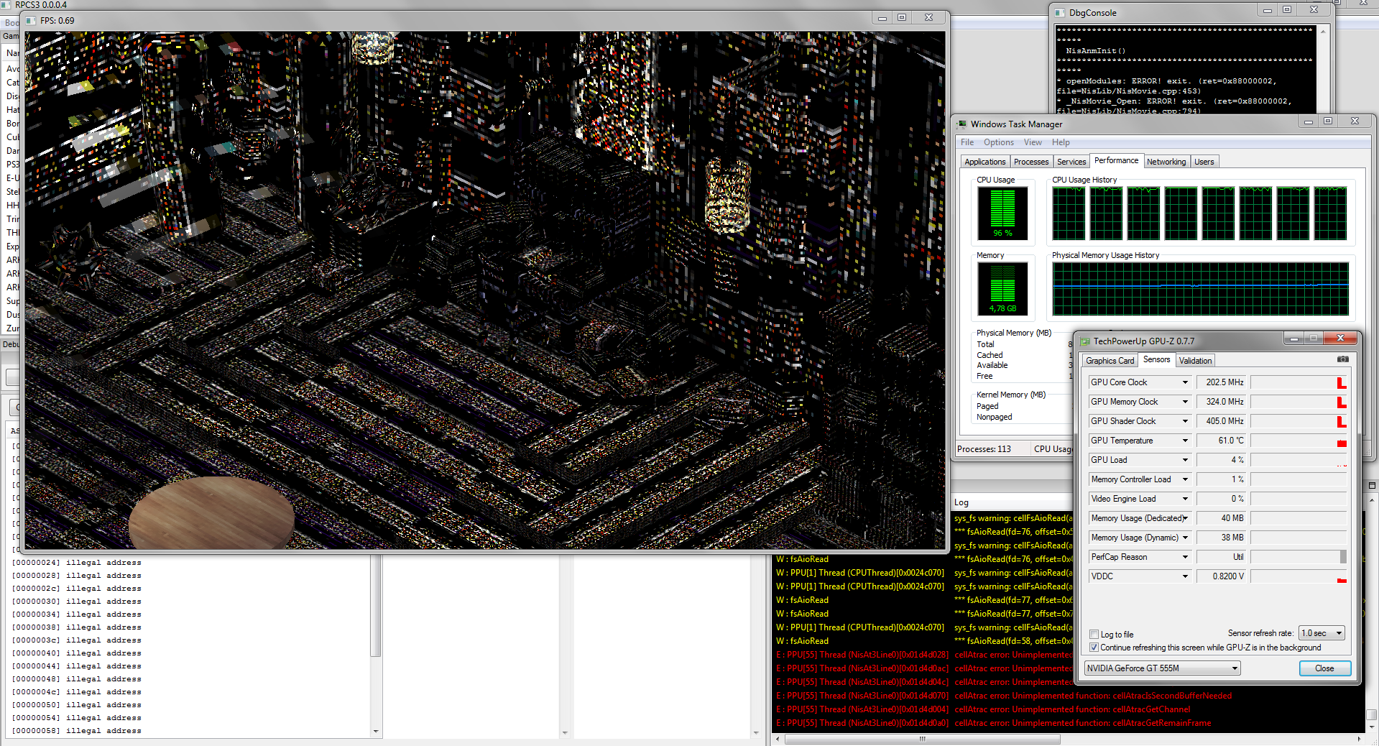The height and width of the screenshot is (746, 1379).
Task: Open the GPU-Z Validation tab
Action: coord(1195,361)
